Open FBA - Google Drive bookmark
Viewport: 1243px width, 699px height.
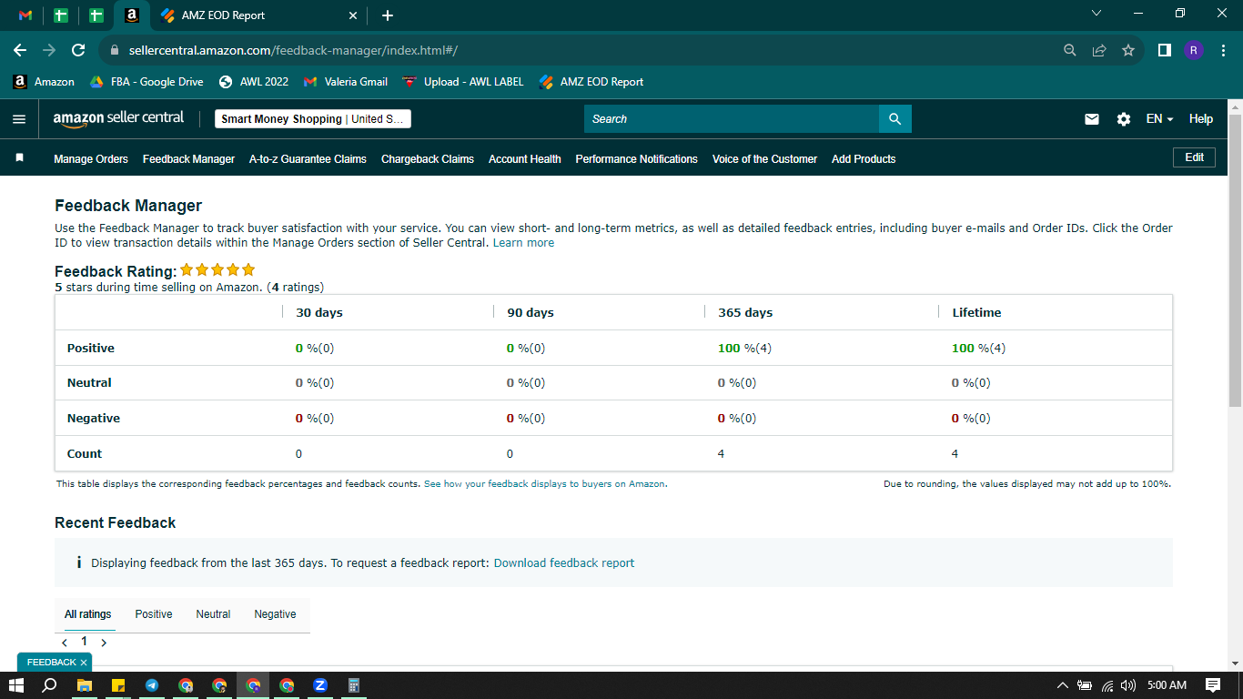click(147, 82)
